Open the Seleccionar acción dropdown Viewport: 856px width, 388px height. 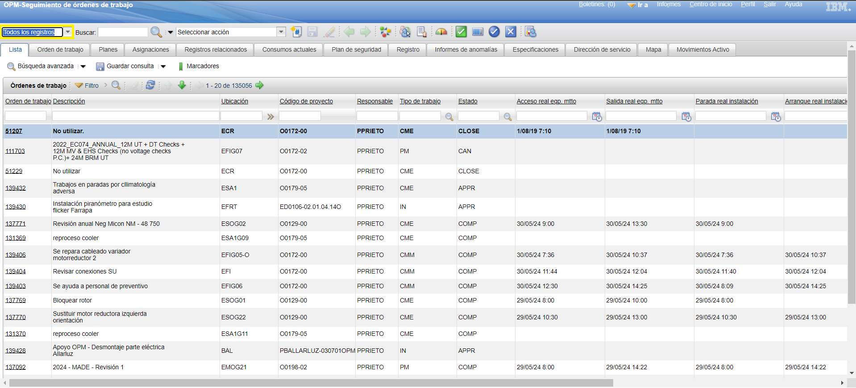(281, 32)
